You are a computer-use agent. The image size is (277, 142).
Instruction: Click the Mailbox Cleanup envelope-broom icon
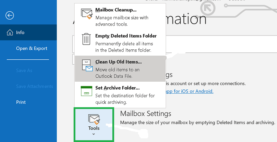(87, 13)
